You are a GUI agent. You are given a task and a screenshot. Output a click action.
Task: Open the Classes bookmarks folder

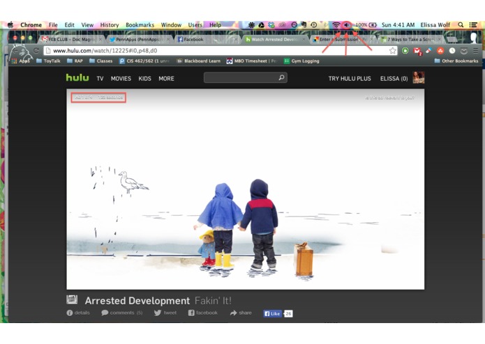[x=100, y=61]
